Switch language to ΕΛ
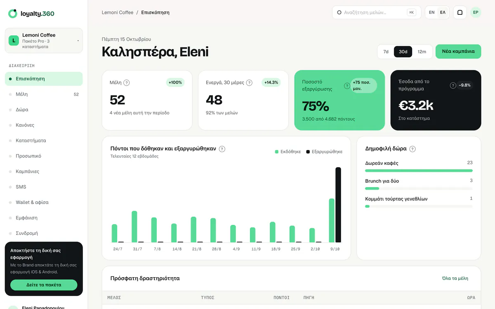The width and height of the screenshot is (495, 309). point(443,12)
